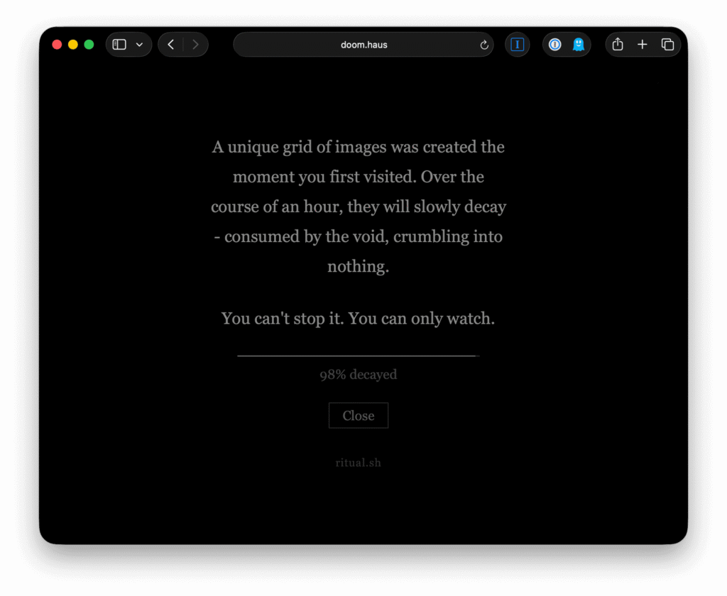The width and height of the screenshot is (727, 596).
Task: Open the Ghostery ghost extension
Action: pos(579,45)
